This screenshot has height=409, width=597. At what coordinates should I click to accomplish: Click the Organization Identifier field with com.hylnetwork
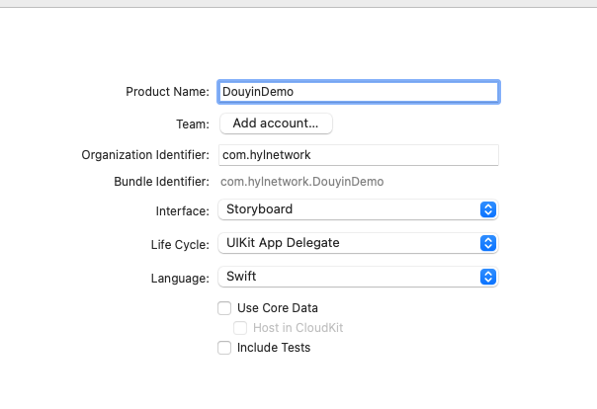click(358, 155)
